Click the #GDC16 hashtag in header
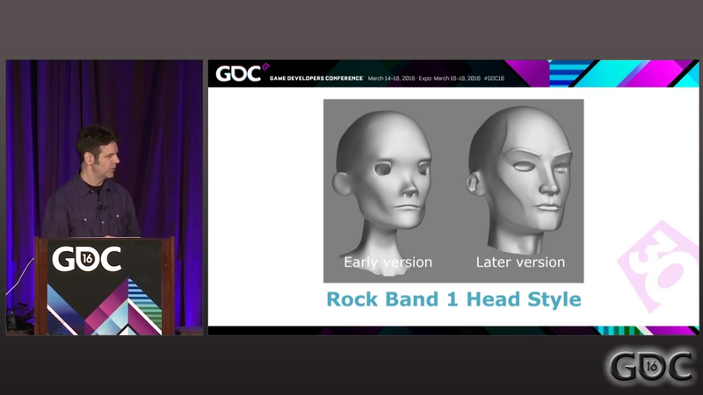The height and width of the screenshot is (395, 703). point(494,78)
